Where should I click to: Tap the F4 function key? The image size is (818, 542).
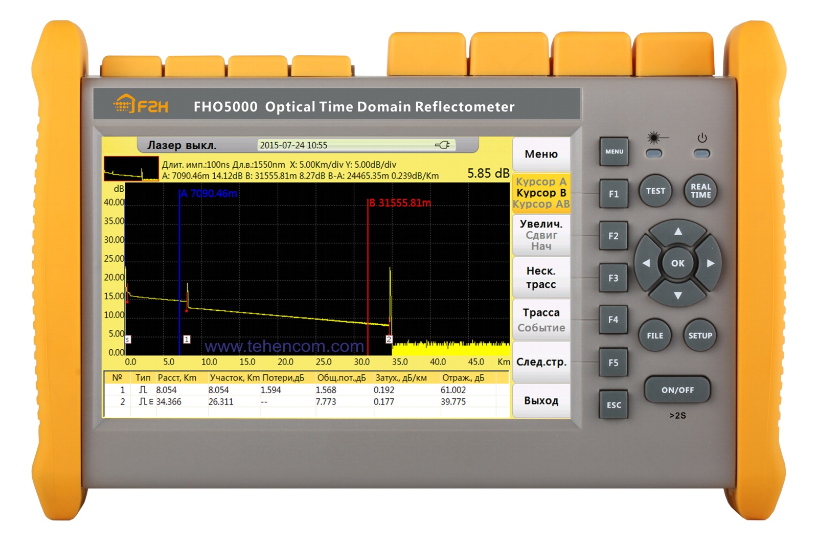[613, 320]
